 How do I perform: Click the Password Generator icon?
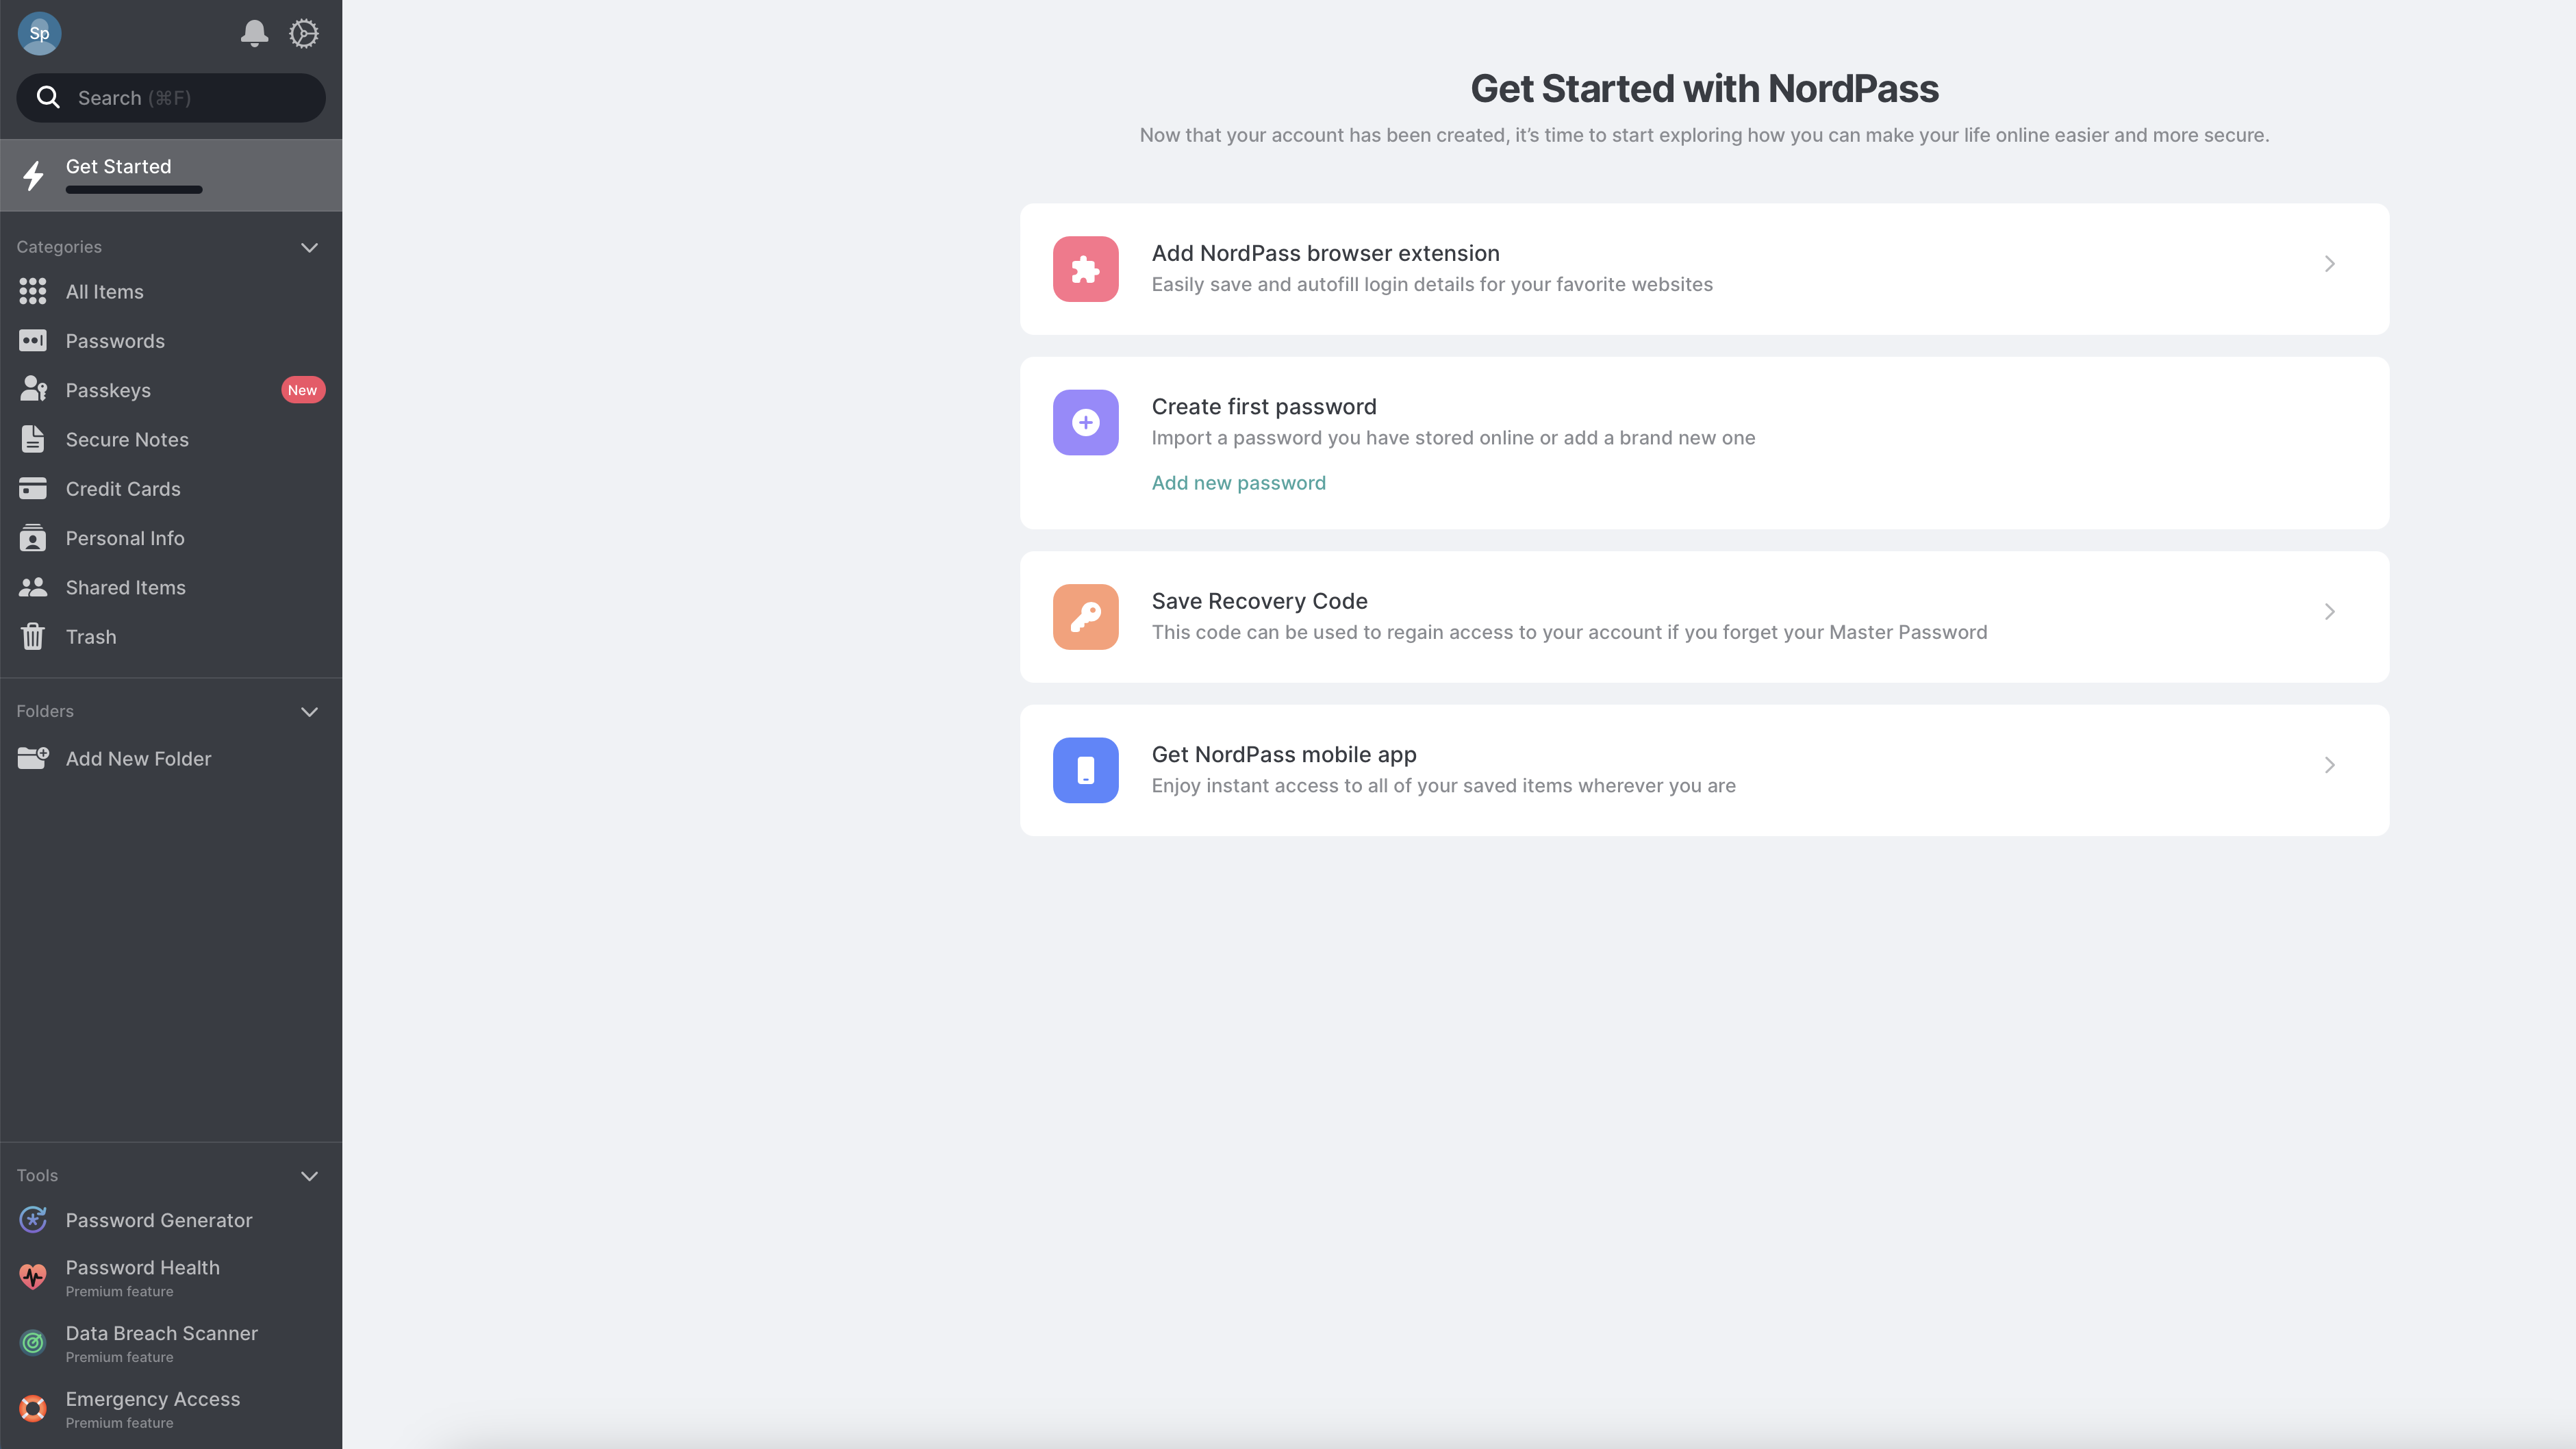click(x=33, y=1219)
